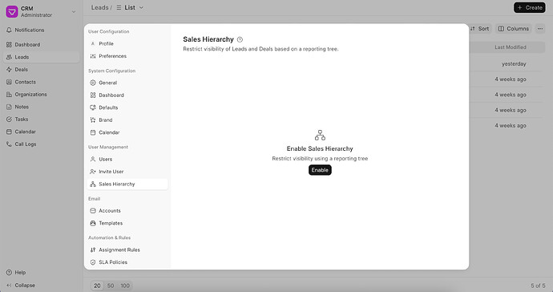This screenshot has width=553, height=292.
Task: Open the Columns button
Action: (x=514, y=29)
